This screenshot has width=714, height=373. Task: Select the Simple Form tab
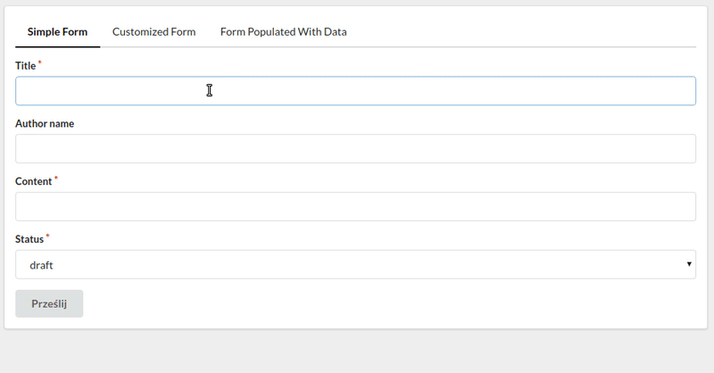57,32
